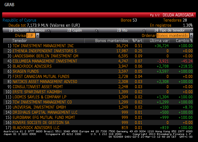The width and height of the screenshot is (198, 142).
Task: Open LANDESBANK BERLIN INVESTMENT GM row
Action: pyautogui.click(x=98, y=56)
